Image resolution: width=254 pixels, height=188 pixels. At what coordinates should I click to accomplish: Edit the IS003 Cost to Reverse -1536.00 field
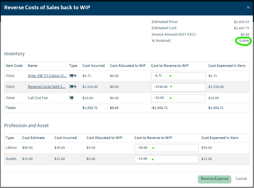(x=178, y=87)
